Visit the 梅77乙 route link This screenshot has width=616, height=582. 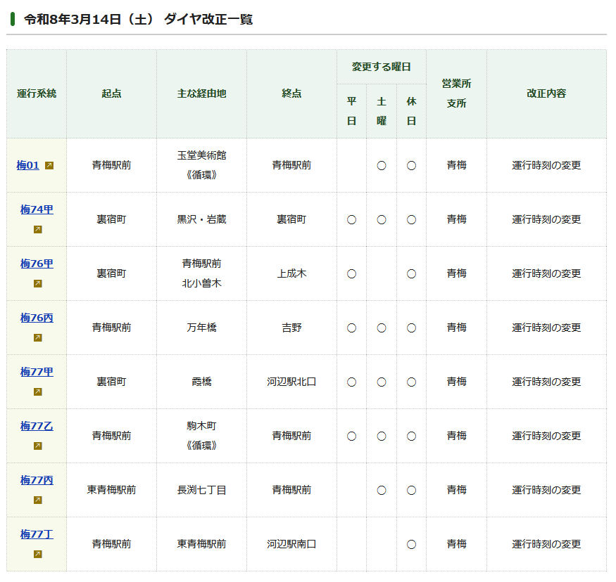(37, 426)
